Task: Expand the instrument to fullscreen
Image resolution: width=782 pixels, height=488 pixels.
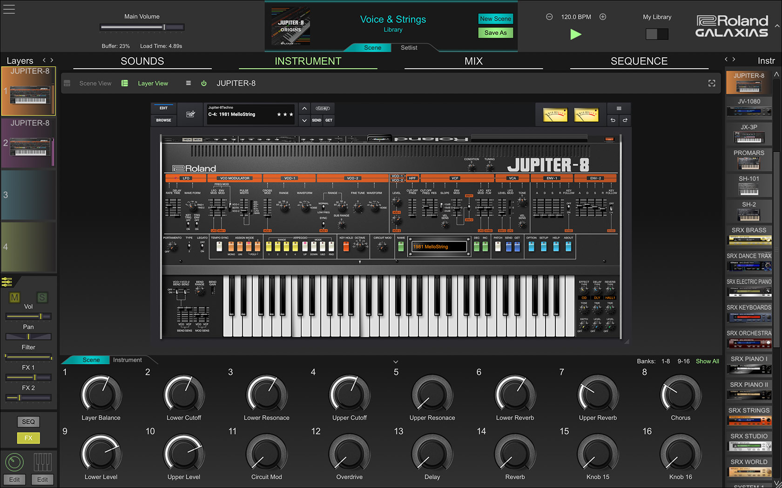Action: (x=712, y=83)
